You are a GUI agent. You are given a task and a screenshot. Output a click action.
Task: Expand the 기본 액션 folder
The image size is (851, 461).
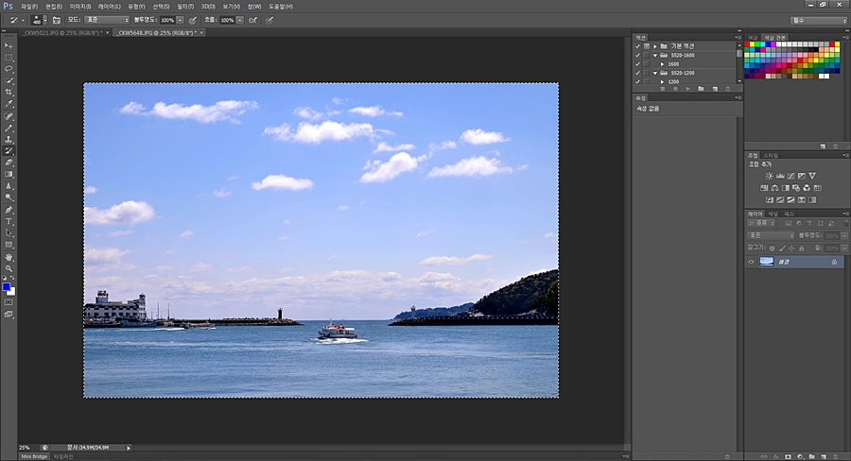(654, 45)
